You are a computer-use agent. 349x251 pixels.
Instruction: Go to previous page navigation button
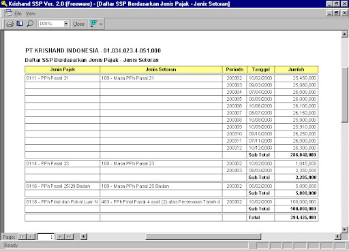(31, 237)
